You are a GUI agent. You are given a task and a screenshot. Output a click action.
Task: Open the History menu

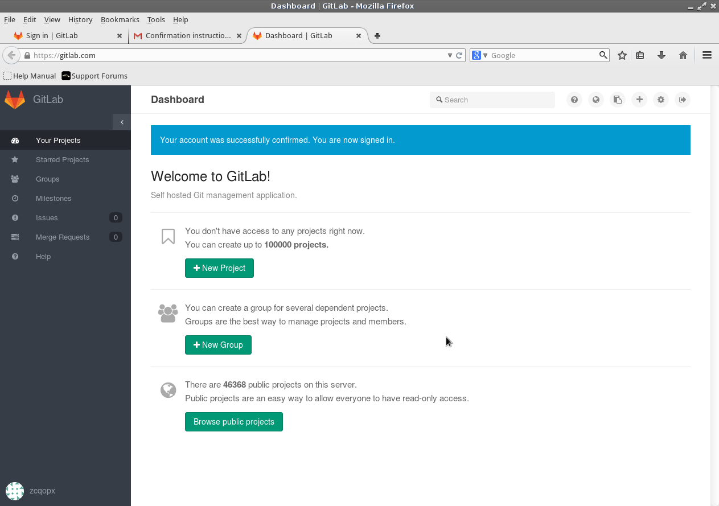[80, 19]
